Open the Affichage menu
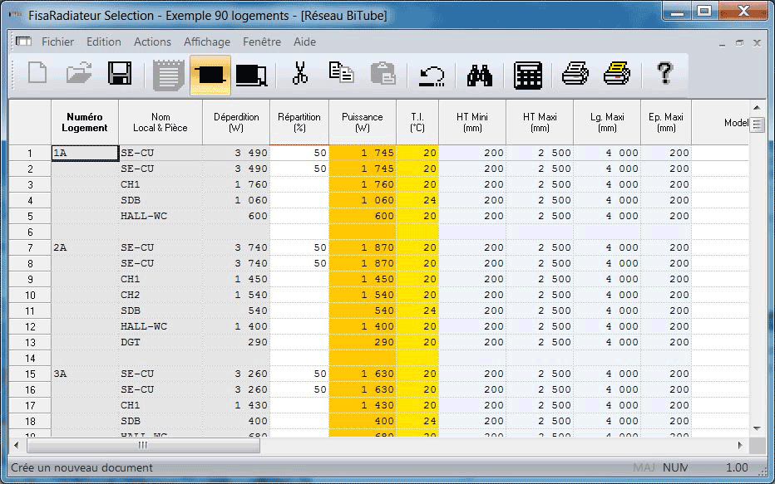This screenshot has height=484, width=775. [x=207, y=42]
